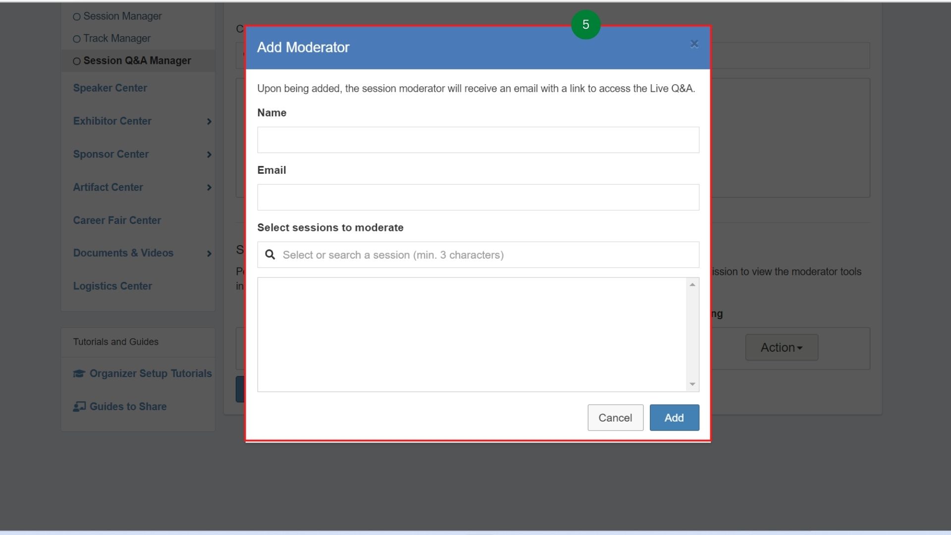The height and width of the screenshot is (535, 951).
Task: Click the Add button to save moderator
Action: pos(674,418)
